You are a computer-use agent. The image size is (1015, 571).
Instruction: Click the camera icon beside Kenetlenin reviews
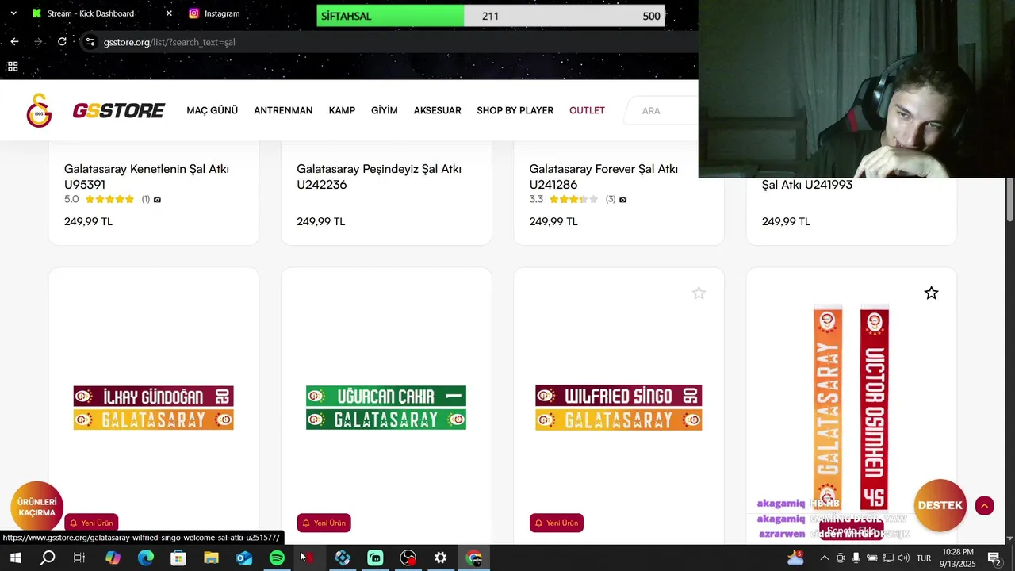point(157,200)
